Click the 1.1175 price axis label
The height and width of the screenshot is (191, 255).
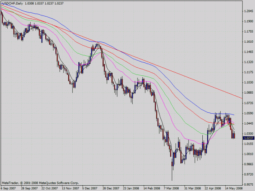click(x=248, y=72)
